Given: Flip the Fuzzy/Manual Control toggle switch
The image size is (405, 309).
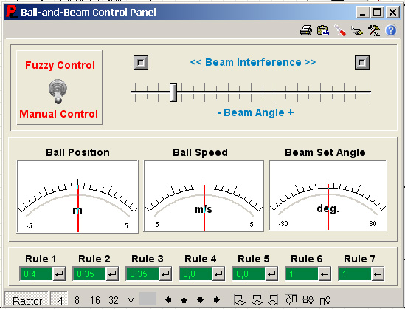Looking at the screenshot, I should point(58,91).
